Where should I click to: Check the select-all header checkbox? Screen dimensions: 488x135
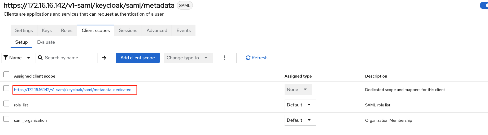pos(6,75)
